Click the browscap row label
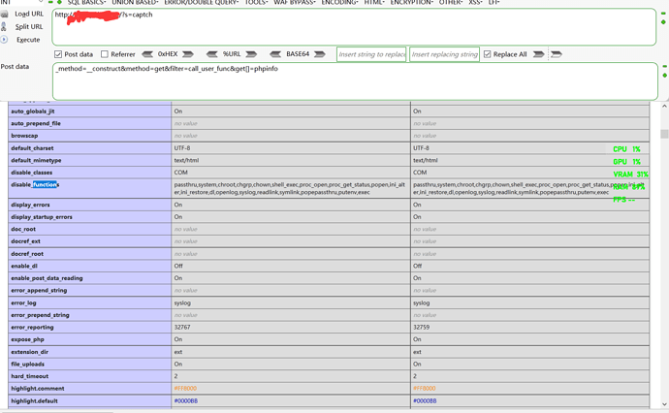The image size is (669, 413). pos(24,136)
